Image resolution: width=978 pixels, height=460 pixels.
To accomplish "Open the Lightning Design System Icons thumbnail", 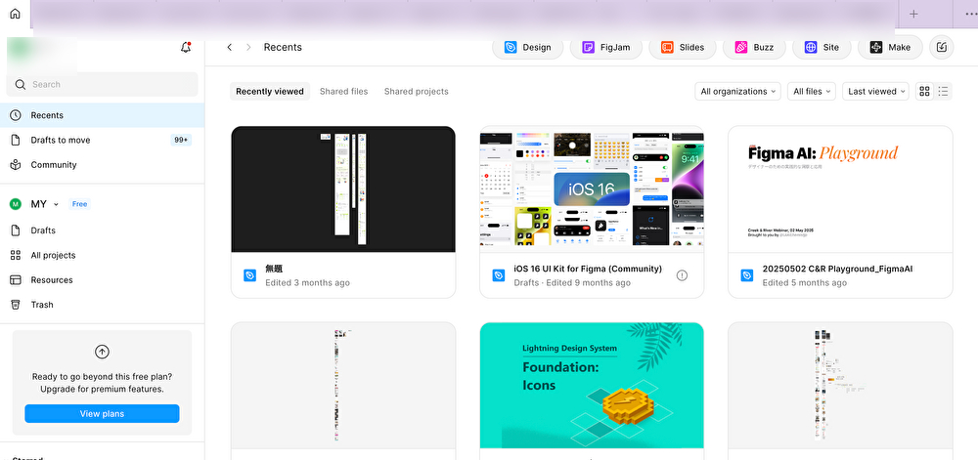I will (x=592, y=386).
